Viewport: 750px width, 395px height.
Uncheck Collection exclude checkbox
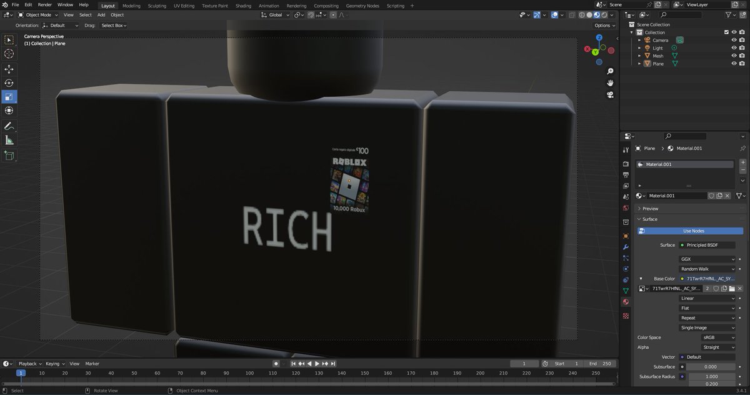click(726, 32)
